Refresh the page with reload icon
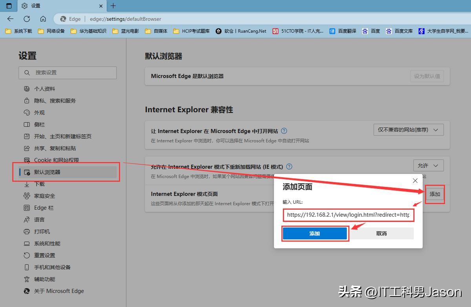 point(27,19)
